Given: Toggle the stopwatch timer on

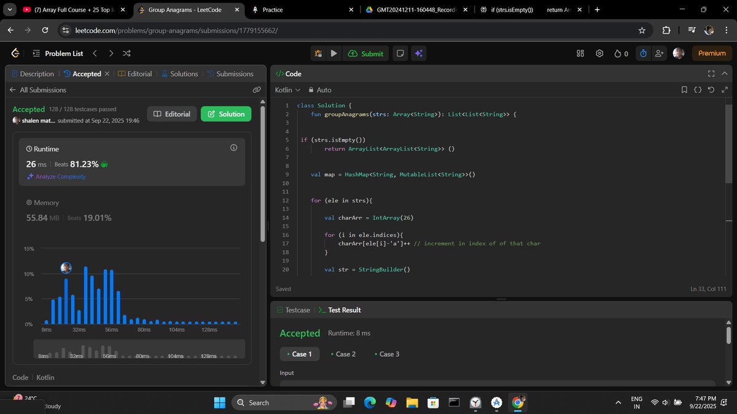Looking at the screenshot, I should 643,53.
